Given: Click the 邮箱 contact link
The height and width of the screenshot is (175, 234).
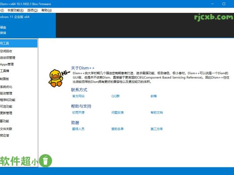Looking at the screenshot, I should click(x=153, y=96).
